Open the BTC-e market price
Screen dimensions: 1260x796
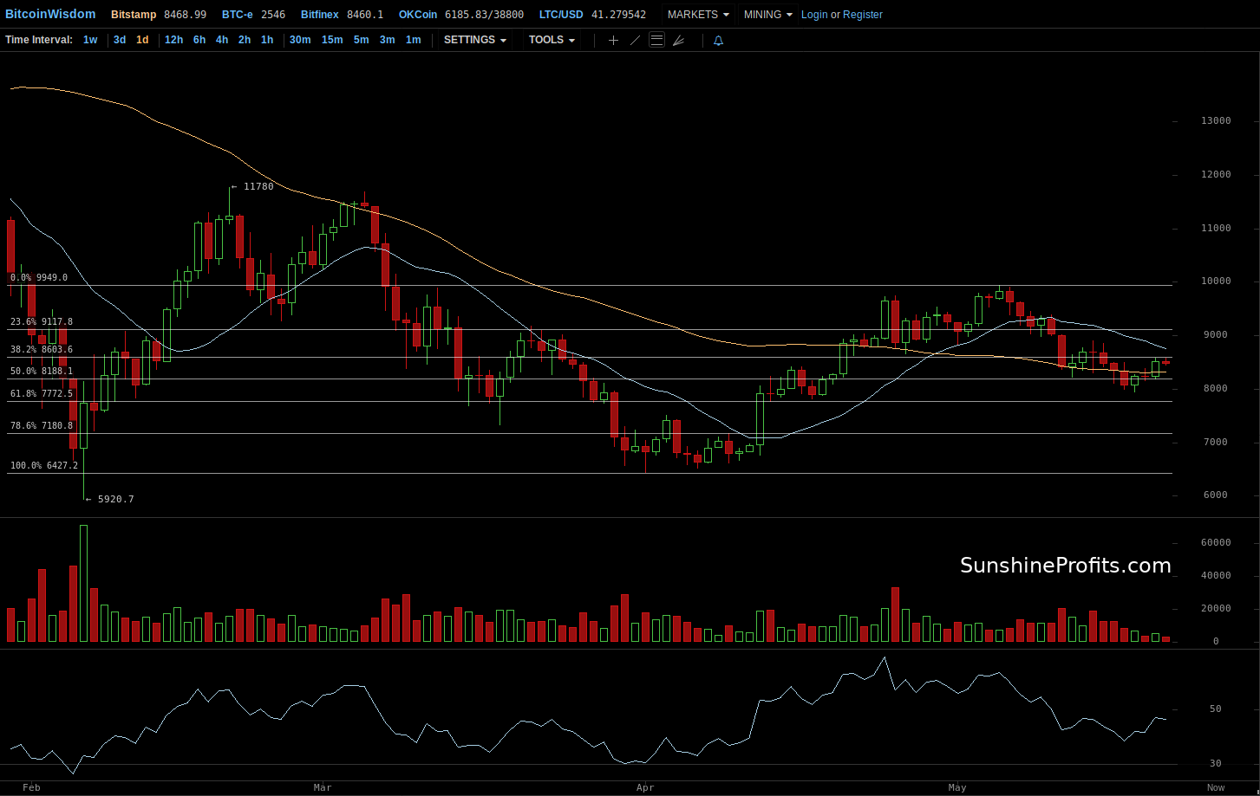click(x=253, y=15)
